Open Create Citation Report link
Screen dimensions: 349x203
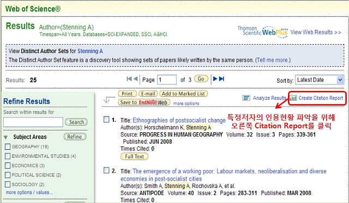(x=321, y=98)
